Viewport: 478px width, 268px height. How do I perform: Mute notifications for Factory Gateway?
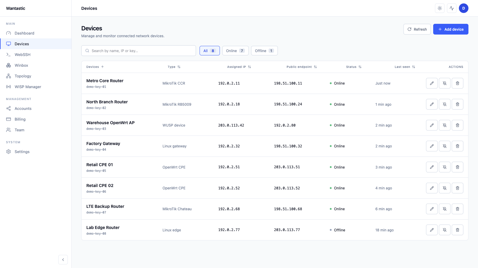(x=445, y=146)
